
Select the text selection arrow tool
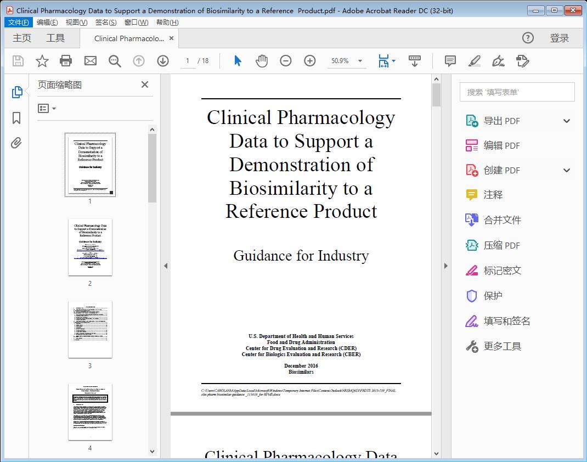click(238, 61)
